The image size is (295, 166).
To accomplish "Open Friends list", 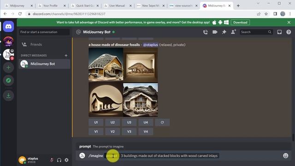I will pyautogui.click(x=44, y=44).
